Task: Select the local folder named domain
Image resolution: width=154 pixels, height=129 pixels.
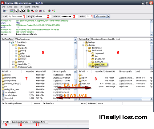Action: pyautogui.click(x=8, y=75)
